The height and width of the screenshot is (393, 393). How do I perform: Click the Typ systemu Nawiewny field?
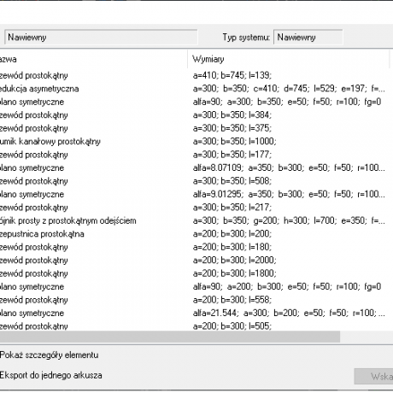tap(308, 38)
